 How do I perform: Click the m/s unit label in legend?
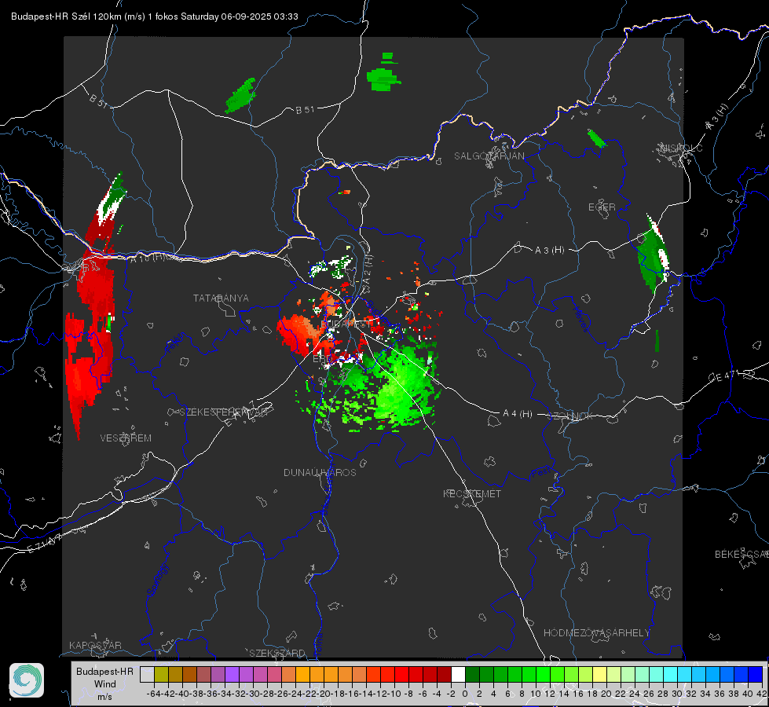[105, 697]
